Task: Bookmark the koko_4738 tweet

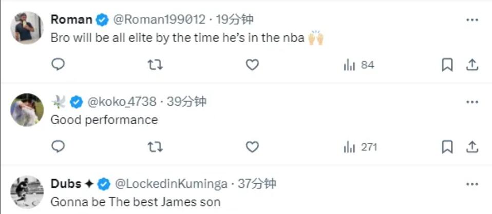Action: (447, 147)
